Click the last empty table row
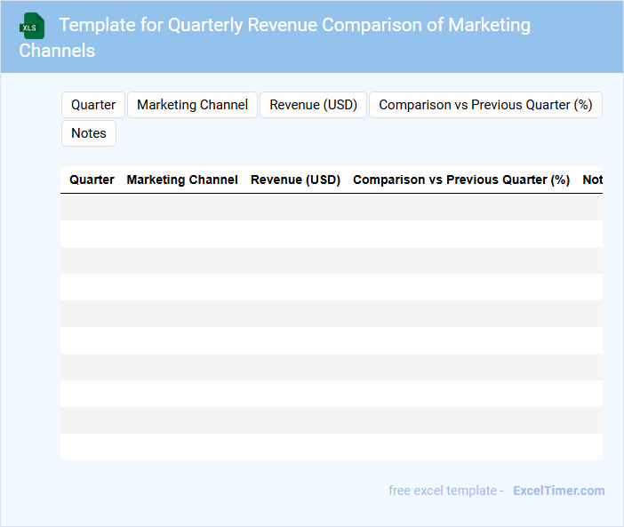The height and width of the screenshot is (527, 624). click(x=331, y=447)
